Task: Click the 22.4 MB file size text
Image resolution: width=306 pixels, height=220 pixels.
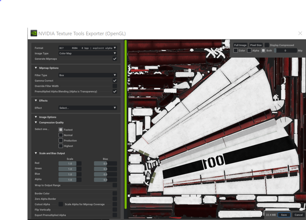Action: pos(271,215)
